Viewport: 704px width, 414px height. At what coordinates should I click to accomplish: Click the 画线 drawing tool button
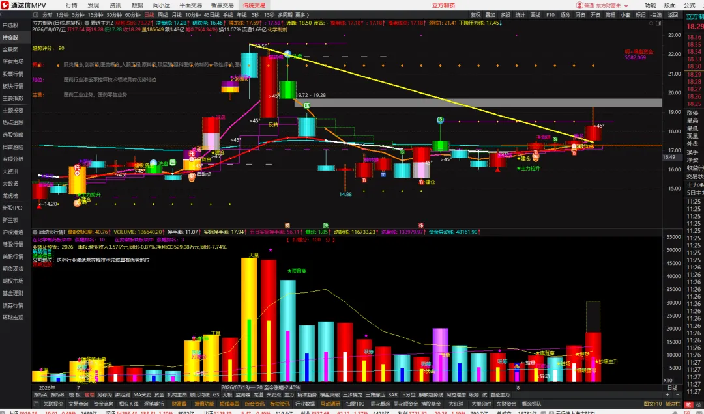tap(535, 15)
